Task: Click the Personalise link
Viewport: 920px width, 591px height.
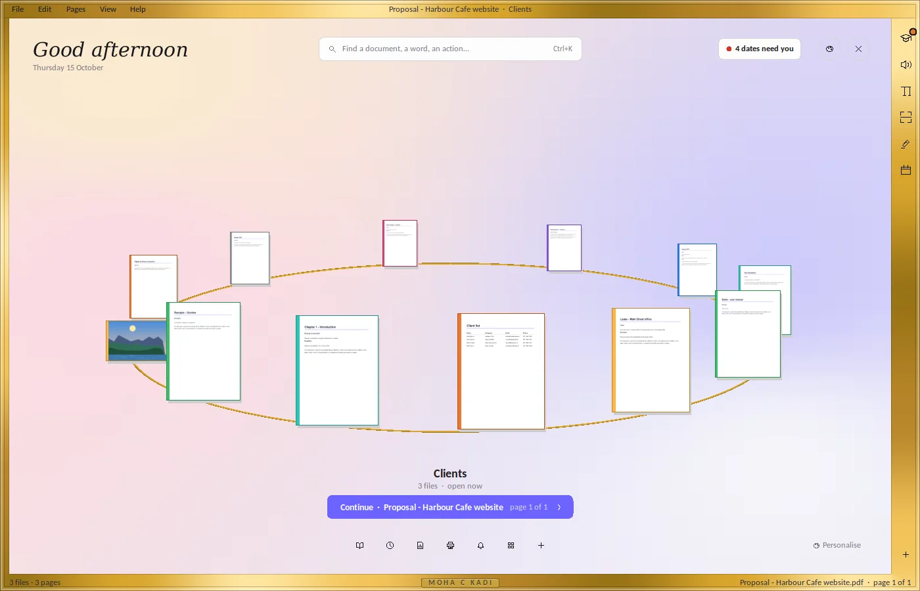Action: tap(837, 545)
